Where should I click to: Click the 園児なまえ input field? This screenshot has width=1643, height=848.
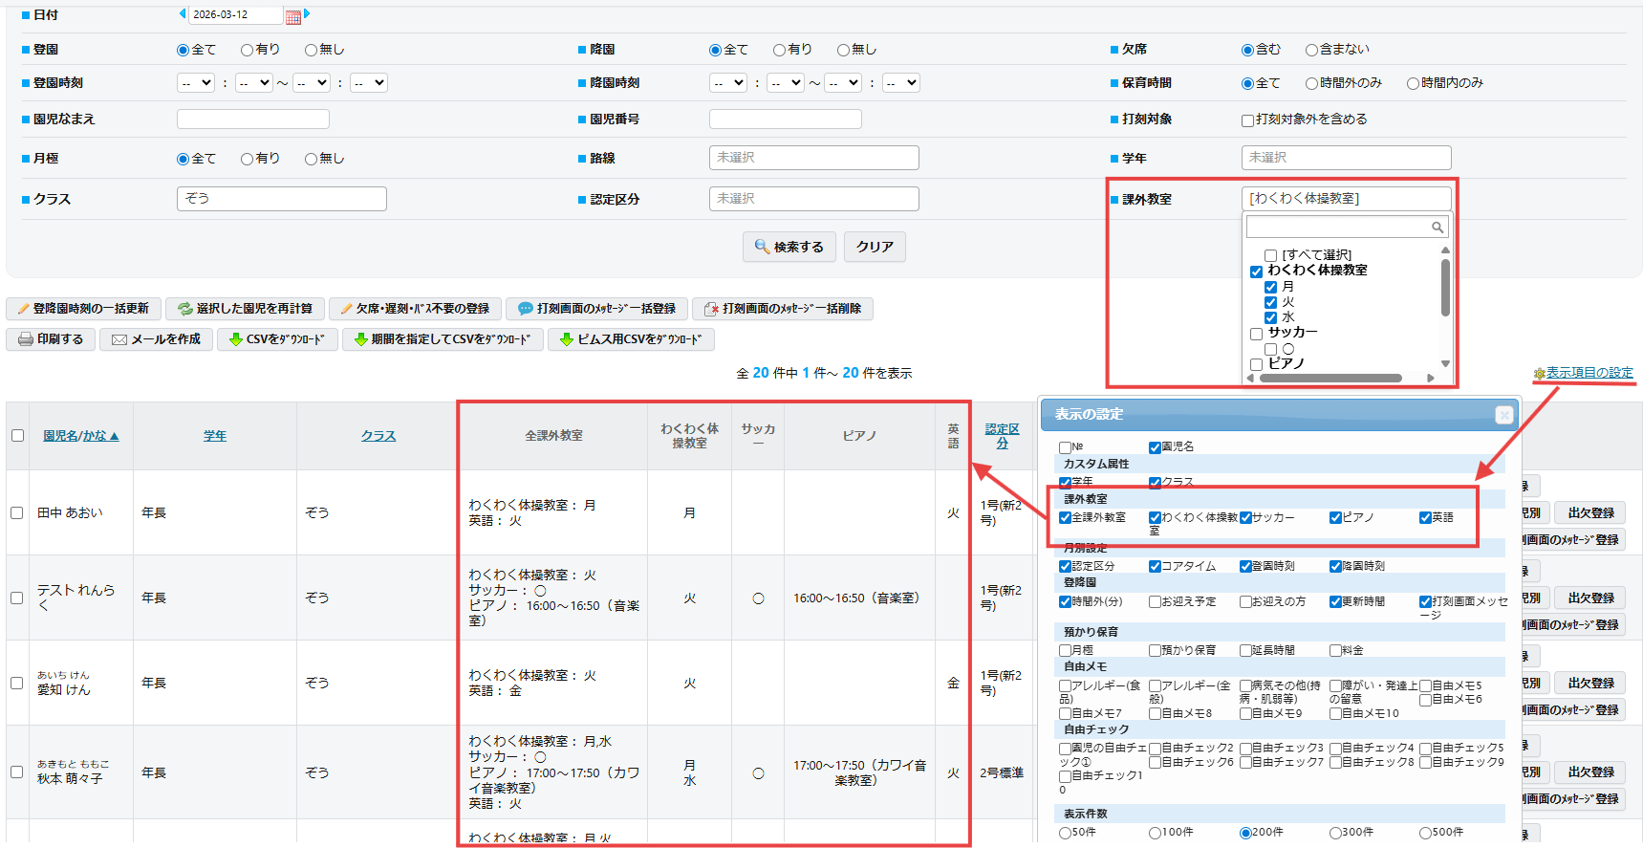(253, 120)
